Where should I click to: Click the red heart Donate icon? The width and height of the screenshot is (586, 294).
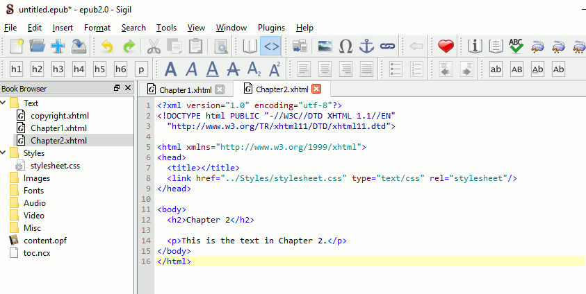point(446,46)
